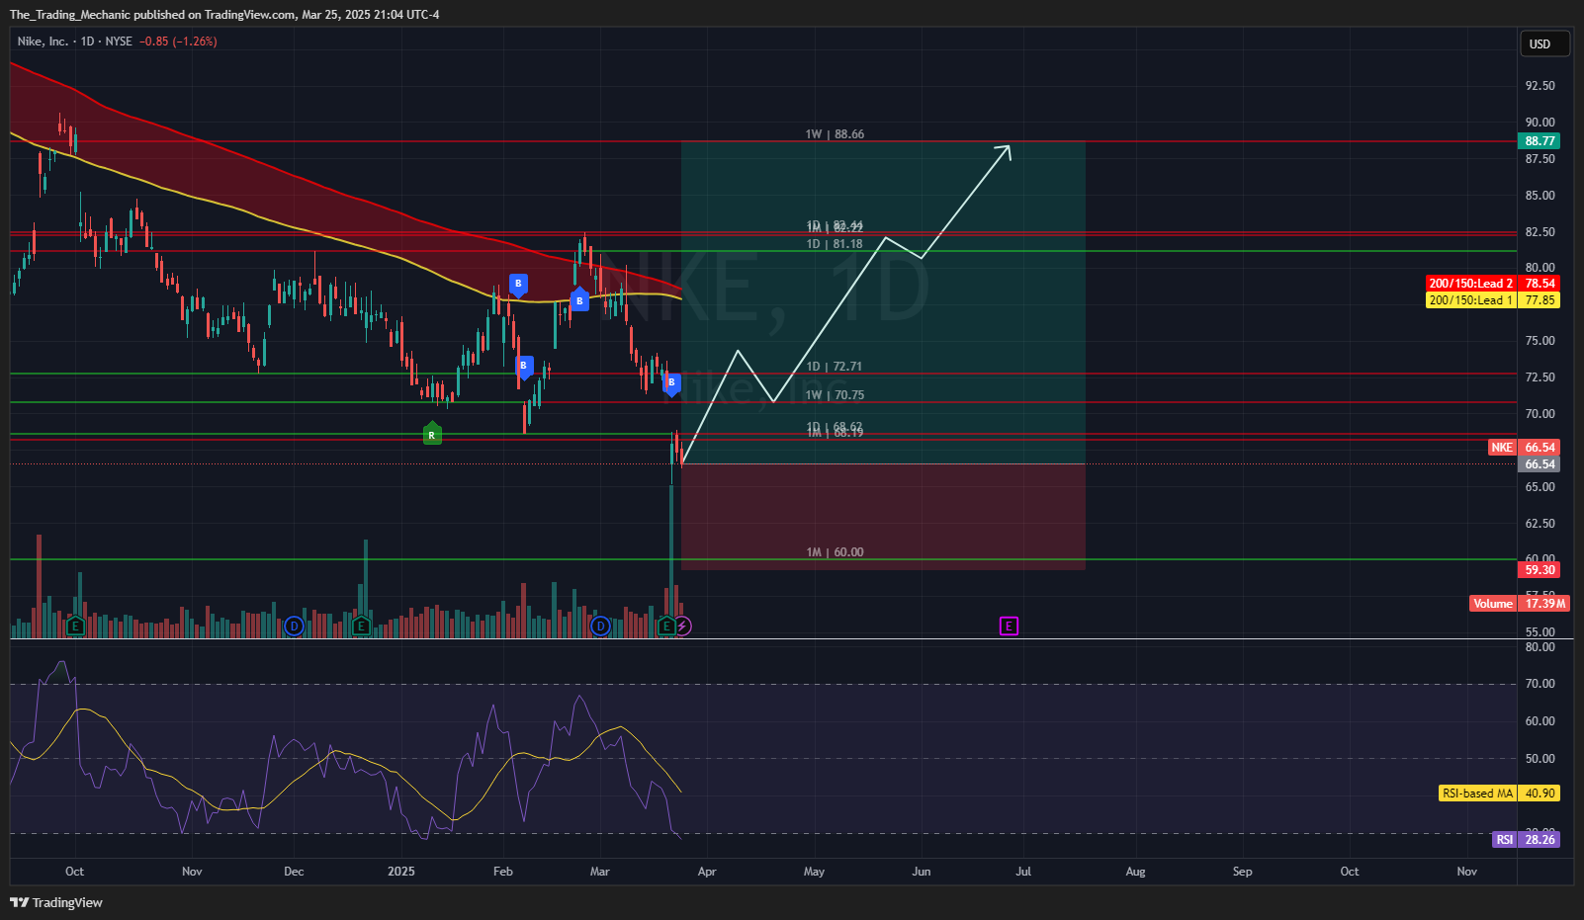Viewport: 1584px width, 920px height.
Task: Click 50.00 on the RSI axis
Action: 1540,759
